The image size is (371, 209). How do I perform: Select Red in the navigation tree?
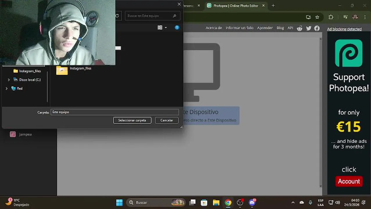[x=17, y=89]
